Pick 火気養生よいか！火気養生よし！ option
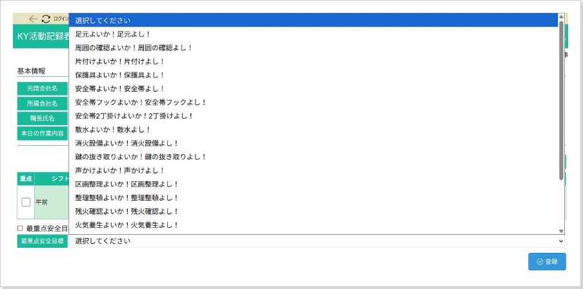583x289 pixels. (x=127, y=224)
